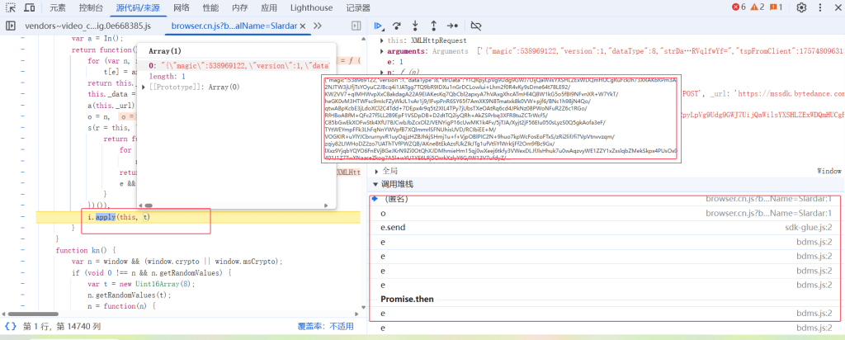Select e.send call stack frame

point(393,227)
